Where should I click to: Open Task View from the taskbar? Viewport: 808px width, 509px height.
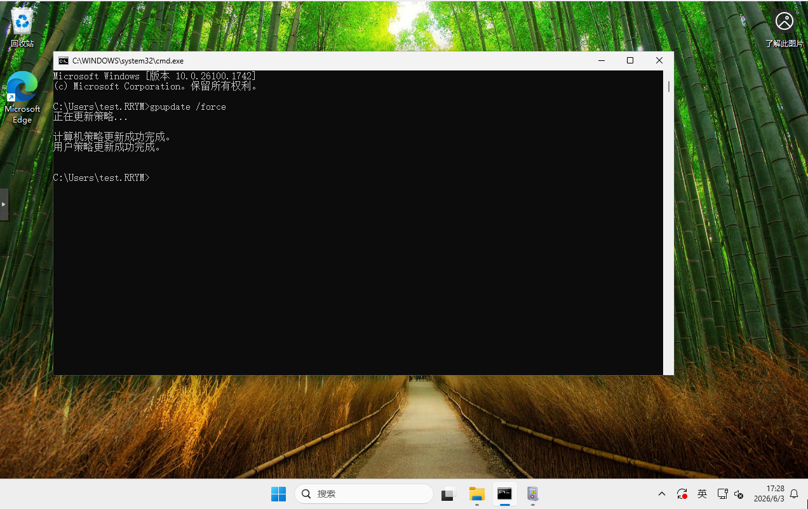click(449, 494)
